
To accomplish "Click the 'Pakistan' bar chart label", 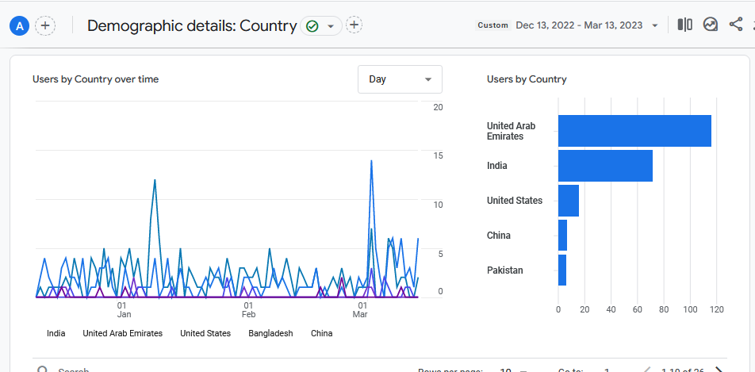I will point(504,270).
